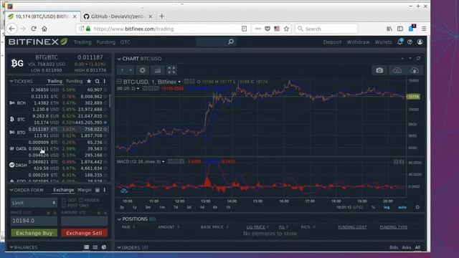Open Trading in Bitfinex top menu
459x258 pixels.
[82, 42]
